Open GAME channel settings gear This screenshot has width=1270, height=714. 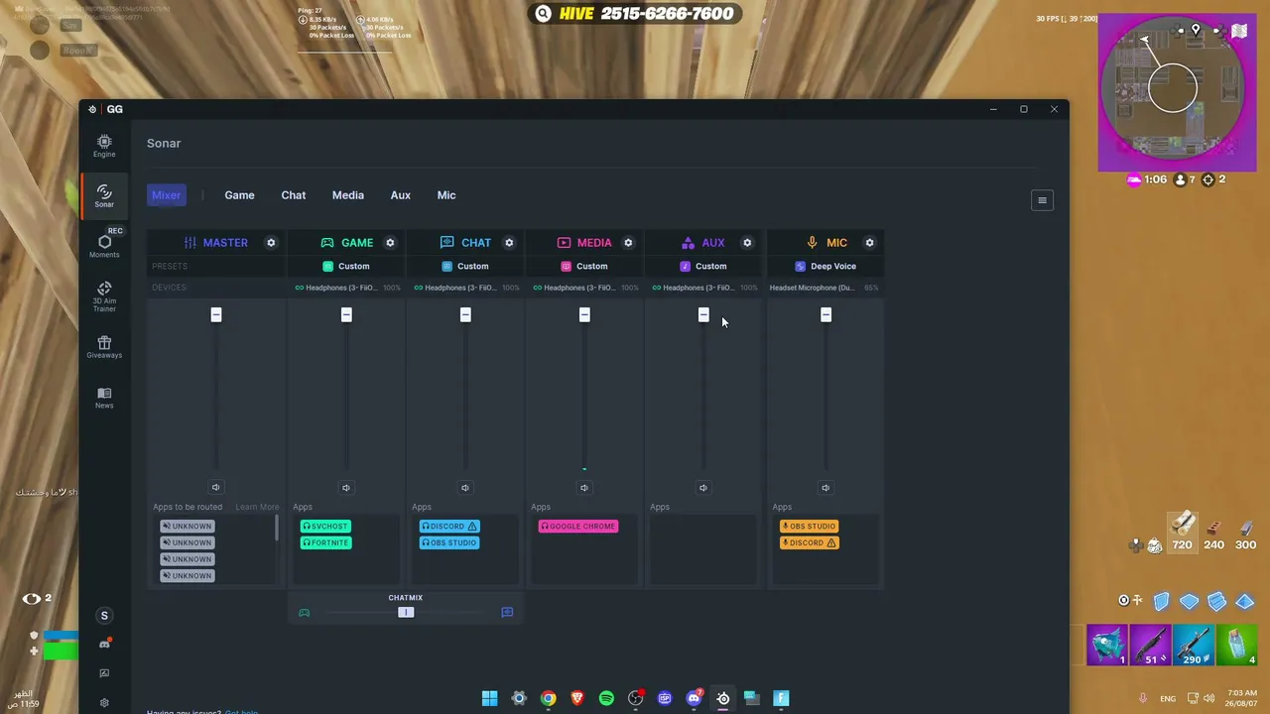click(x=390, y=243)
